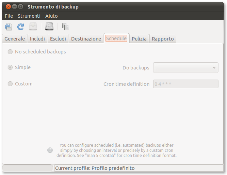The width and height of the screenshot is (227, 175).
Task: Open the Aiuto menu
Action: tap(51, 16)
